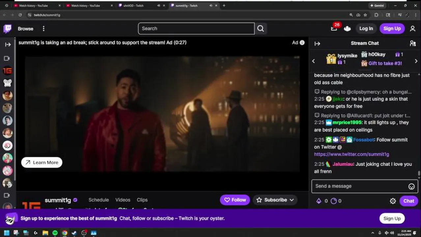Open a new browser tab with plus
The width and height of the screenshot is (421, 237).
[224, 6]
